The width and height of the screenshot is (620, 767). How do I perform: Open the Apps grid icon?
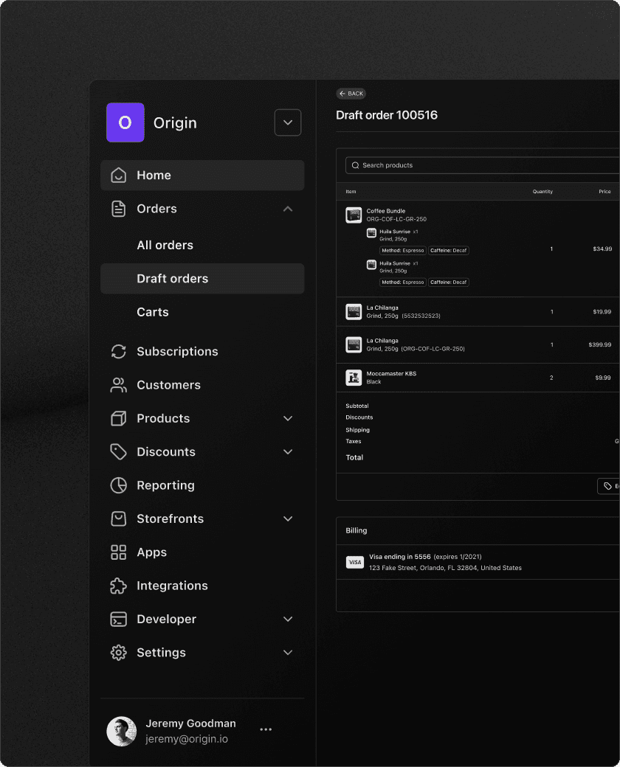coord(119,552)
